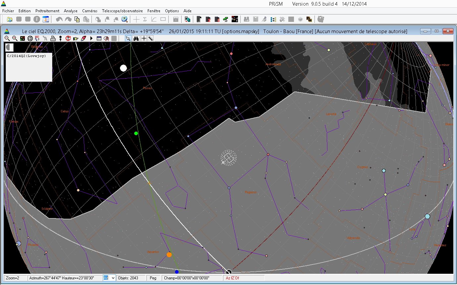Toggle the half-moon icon on the map
457x285 pixels.
pos(10,48)
